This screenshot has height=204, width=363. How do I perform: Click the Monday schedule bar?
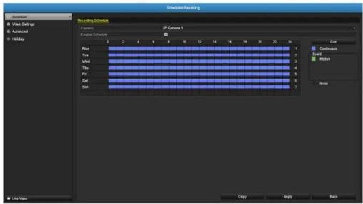(199, 49)
